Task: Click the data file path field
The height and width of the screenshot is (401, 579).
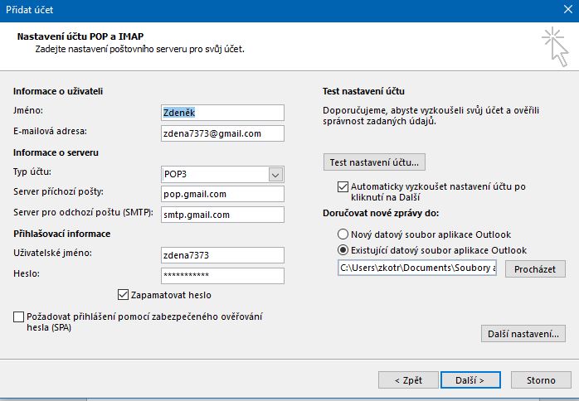Action: 416,268
